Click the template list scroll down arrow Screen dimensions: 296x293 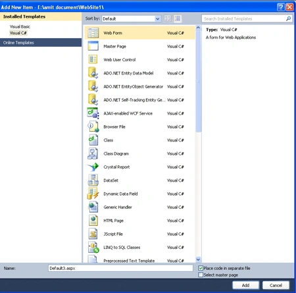click(198, 259)
